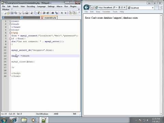Go back using the browser Back arrow

[86, 8]
